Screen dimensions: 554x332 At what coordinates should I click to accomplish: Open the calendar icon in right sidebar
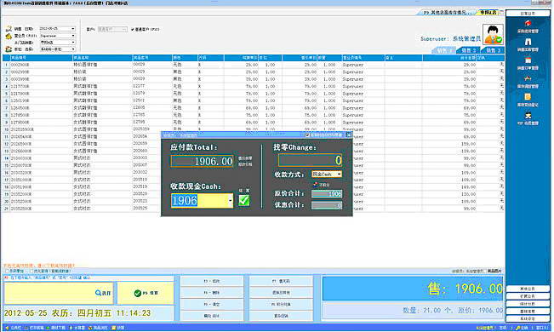[528, 60]
